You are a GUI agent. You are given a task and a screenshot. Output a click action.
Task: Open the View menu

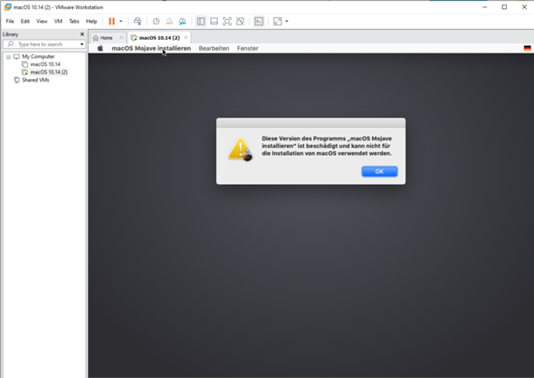point(42,21)
